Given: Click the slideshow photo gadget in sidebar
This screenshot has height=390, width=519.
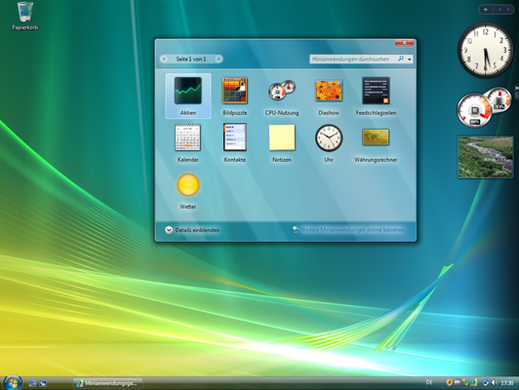Looking at the screenshot, I should [x=485, y=157].
